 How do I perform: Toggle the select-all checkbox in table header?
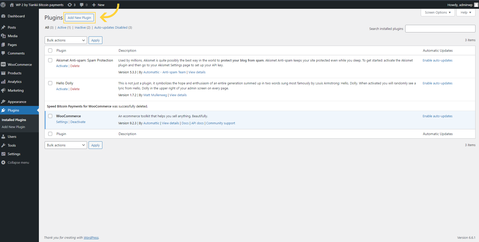[50, 50]
